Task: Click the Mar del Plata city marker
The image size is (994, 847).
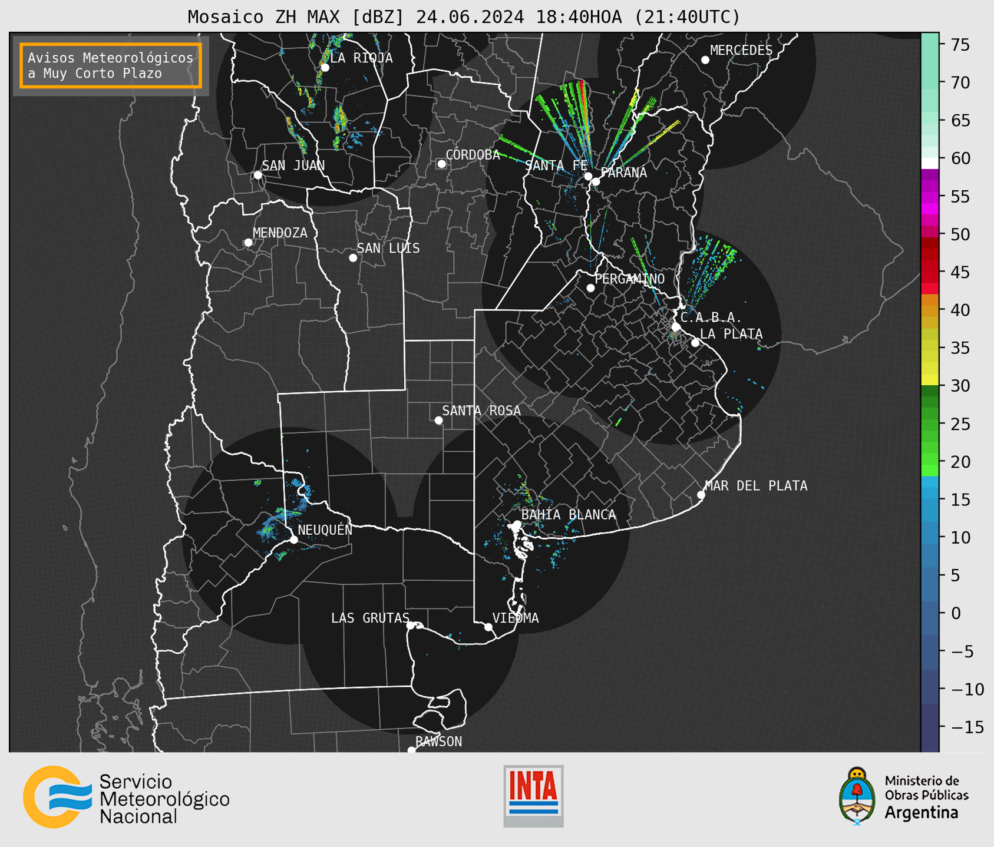Action: tap(701, 495)
